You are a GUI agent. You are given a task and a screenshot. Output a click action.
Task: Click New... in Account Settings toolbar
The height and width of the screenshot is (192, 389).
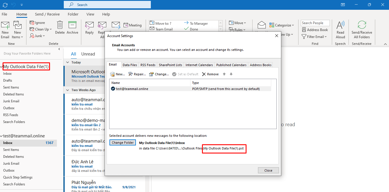point(118,74)
